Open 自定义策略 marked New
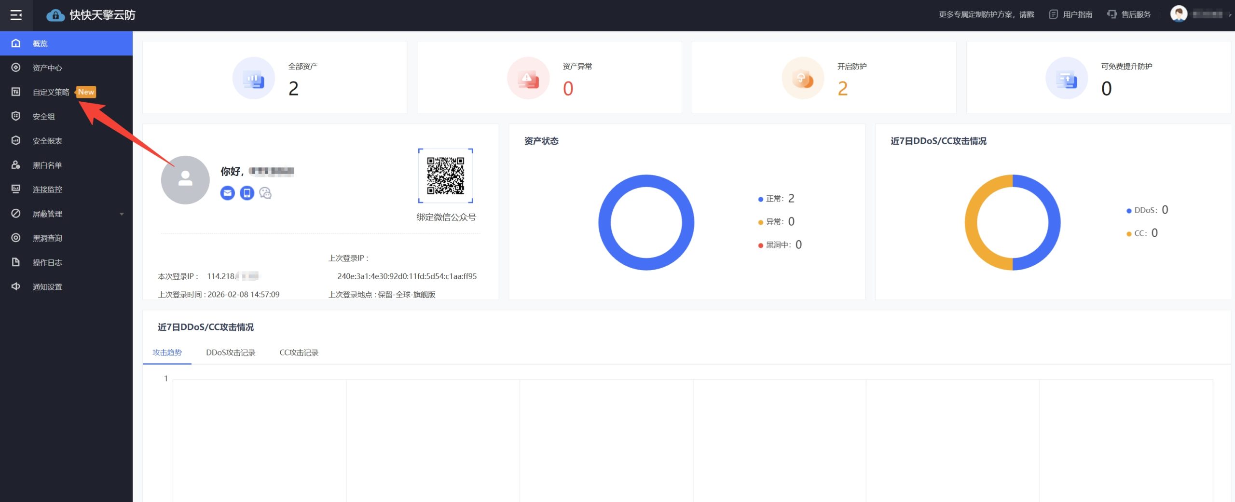Image resolution: width=1235 pixels, height=502 pixels. (51, 92)
